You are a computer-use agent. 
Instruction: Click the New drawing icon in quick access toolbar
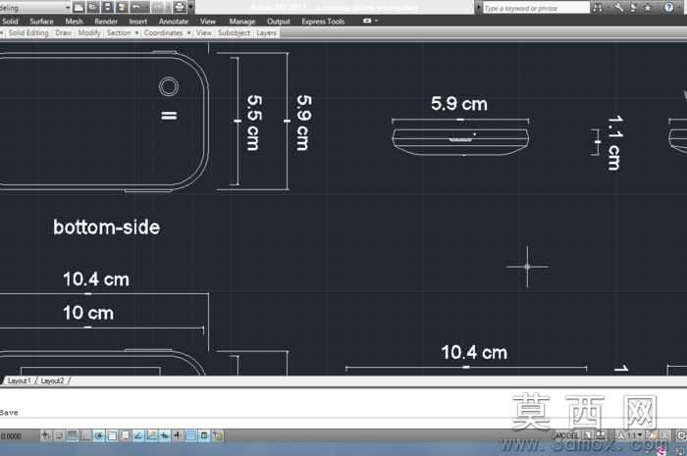click(x=79, y=7)
